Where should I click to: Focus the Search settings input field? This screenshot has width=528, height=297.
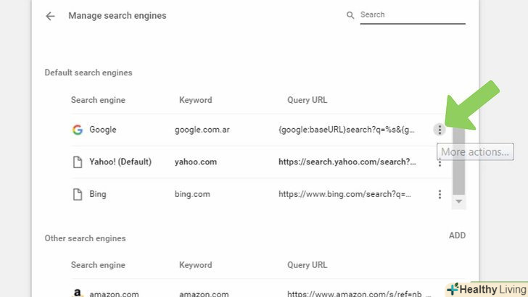click(x=412, y=15)
